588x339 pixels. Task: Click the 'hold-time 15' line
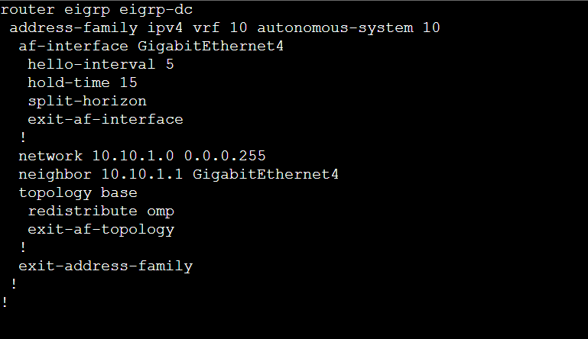83,82
